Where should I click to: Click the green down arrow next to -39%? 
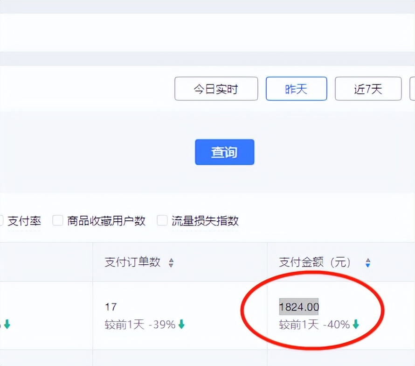[182, 324]
